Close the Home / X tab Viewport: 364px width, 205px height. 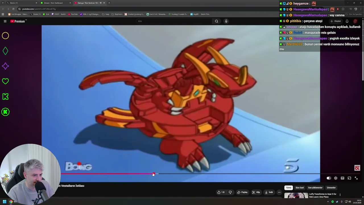coord(36,3)
